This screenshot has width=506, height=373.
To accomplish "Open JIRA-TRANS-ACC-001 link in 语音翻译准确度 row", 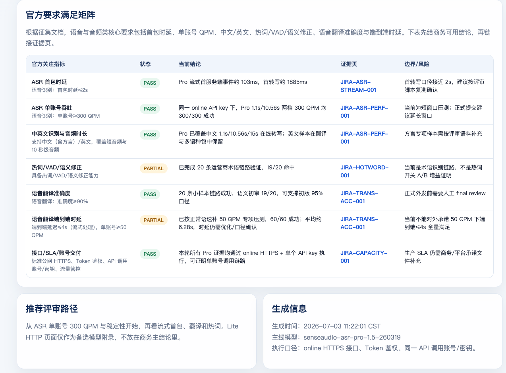I will [359, 197].
